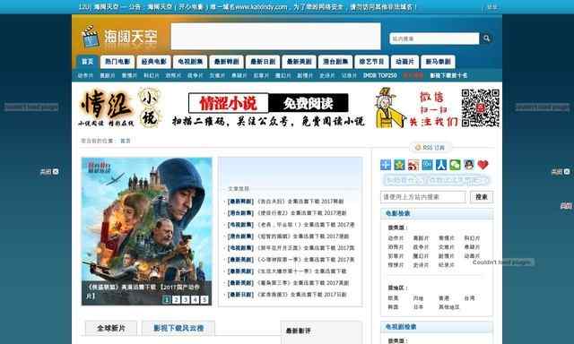Click the 搜索 button in sidebar
574x344 pixels.
tap(482, 197)
